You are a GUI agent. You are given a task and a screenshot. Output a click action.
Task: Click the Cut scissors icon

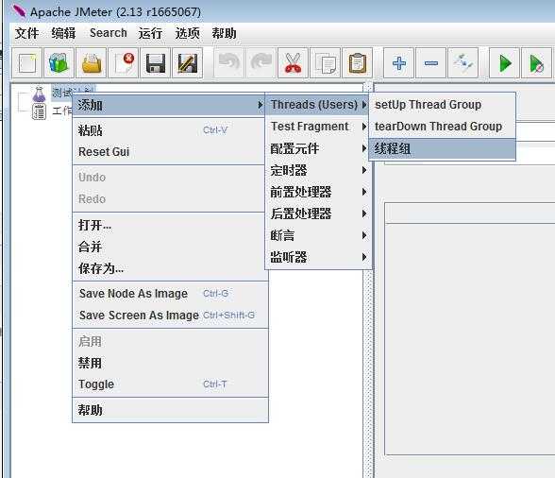[293, 63]
